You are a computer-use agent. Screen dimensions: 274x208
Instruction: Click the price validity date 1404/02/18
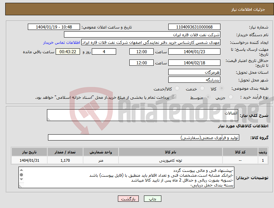tap(194, 63)
